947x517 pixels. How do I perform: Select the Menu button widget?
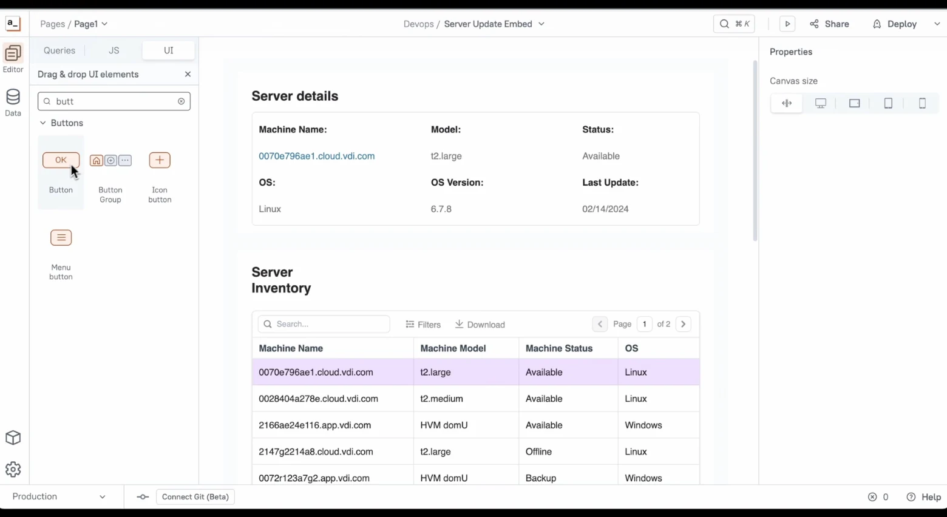coord(61,254)
